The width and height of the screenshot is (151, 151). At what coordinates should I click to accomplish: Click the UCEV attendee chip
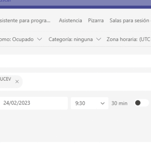pos(6,79)
